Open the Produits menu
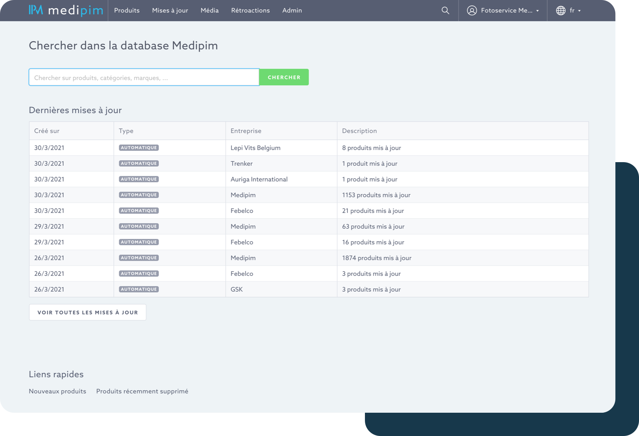This screenshot has height=436, width=639. [127, 10]
